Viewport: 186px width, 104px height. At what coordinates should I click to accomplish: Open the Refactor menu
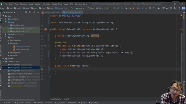(47, 4)
